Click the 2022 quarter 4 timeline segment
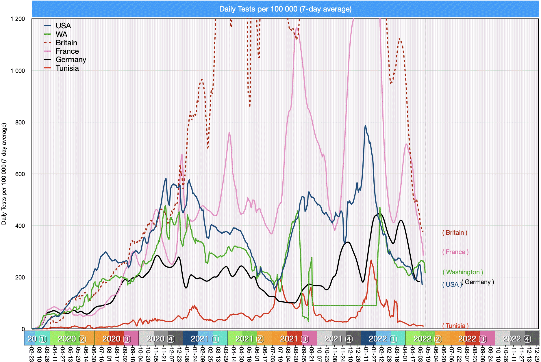 pos(517,339)
